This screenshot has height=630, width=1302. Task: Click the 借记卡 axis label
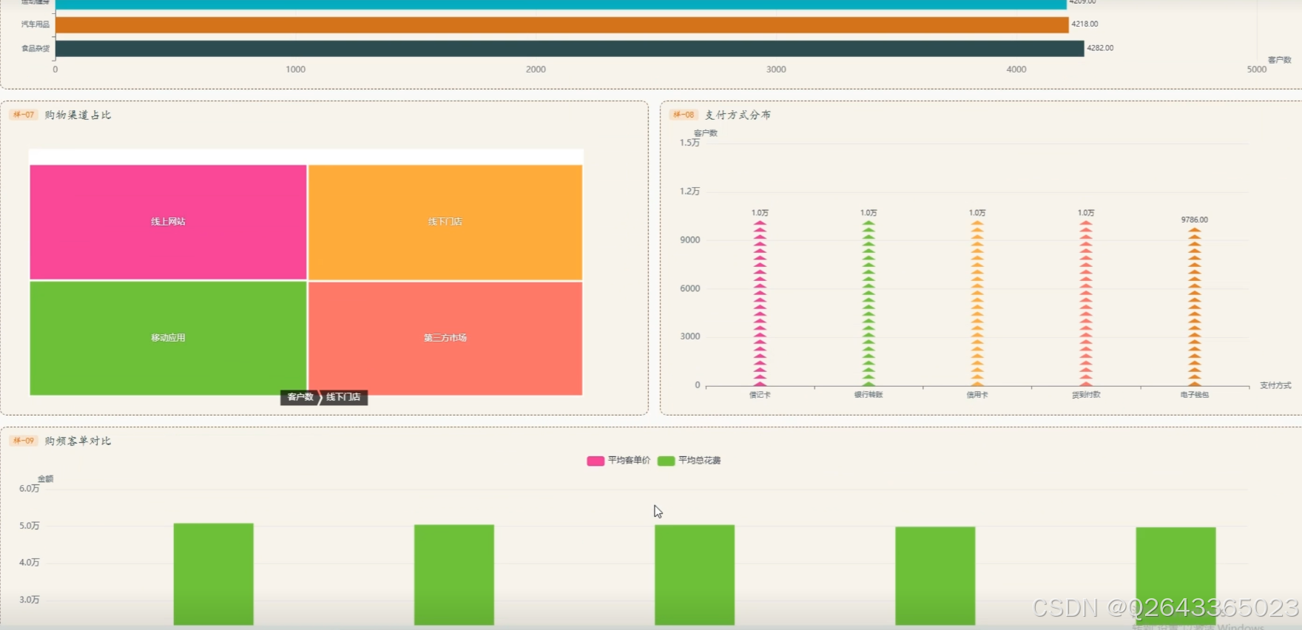[x=760, y=395]
